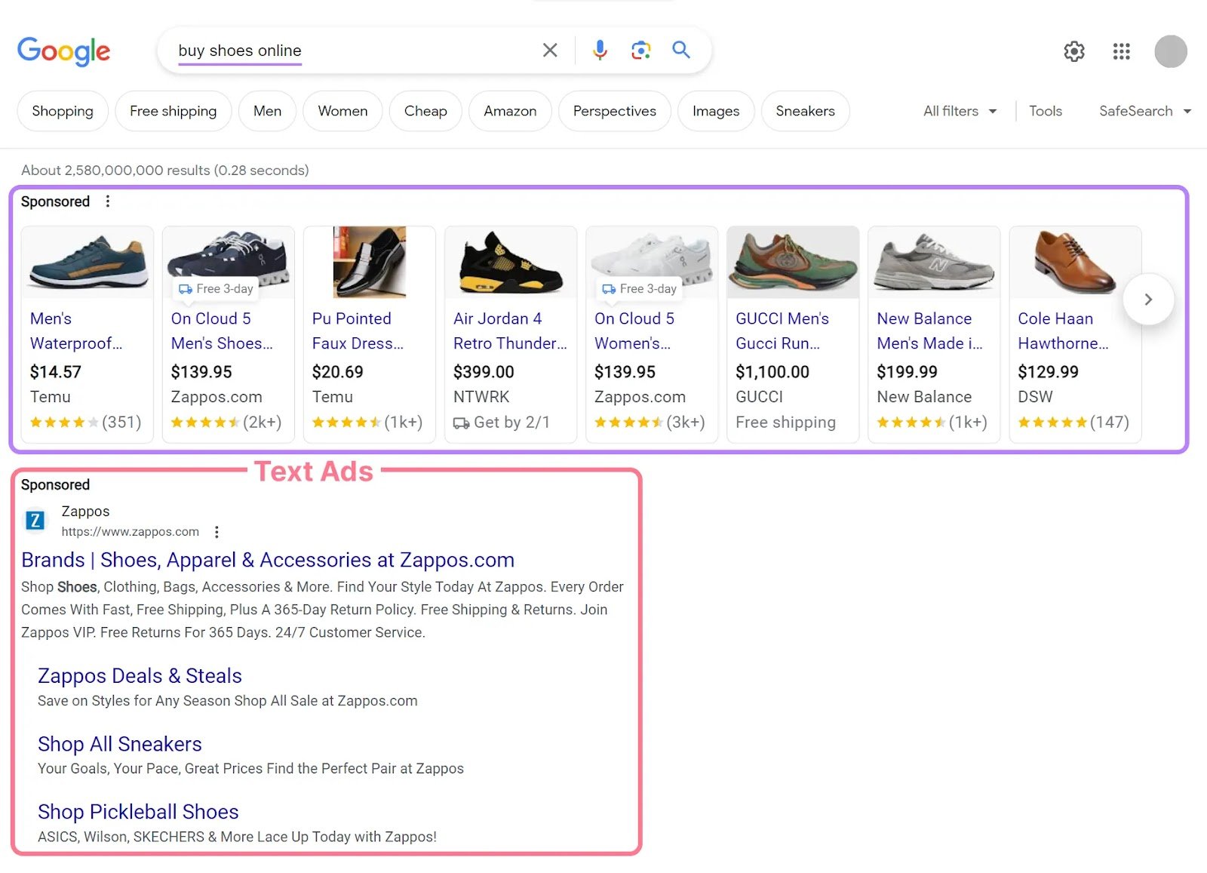Open the SafeSearch dropdown
Viewport: 1207px width, 873px height.
tap(1144, 111)
